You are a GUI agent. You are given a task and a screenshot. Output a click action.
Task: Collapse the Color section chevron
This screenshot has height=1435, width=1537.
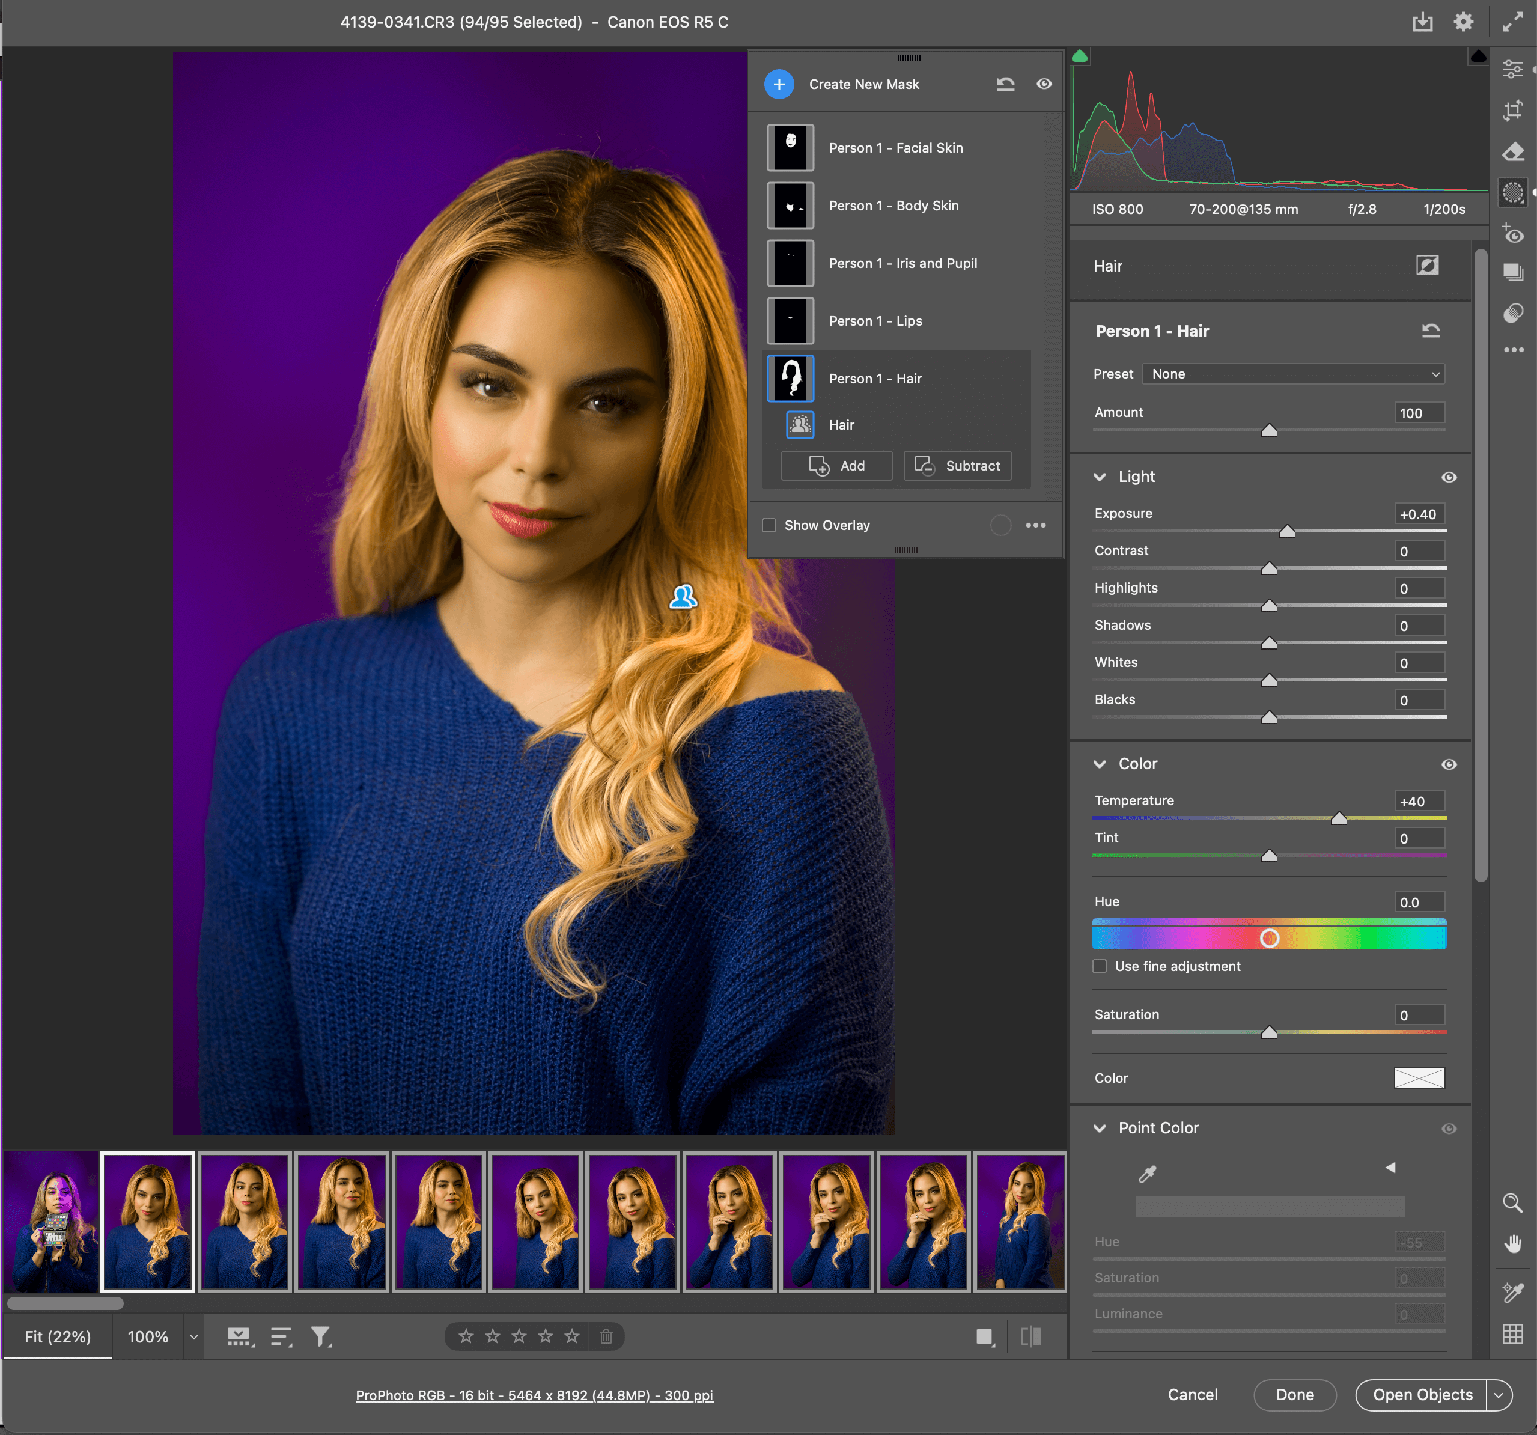1100,764
